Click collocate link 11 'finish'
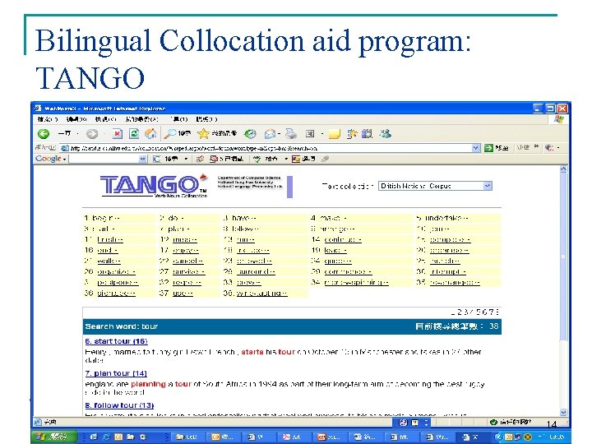Viewport: 592px width, 444px height. click(110, 239)
